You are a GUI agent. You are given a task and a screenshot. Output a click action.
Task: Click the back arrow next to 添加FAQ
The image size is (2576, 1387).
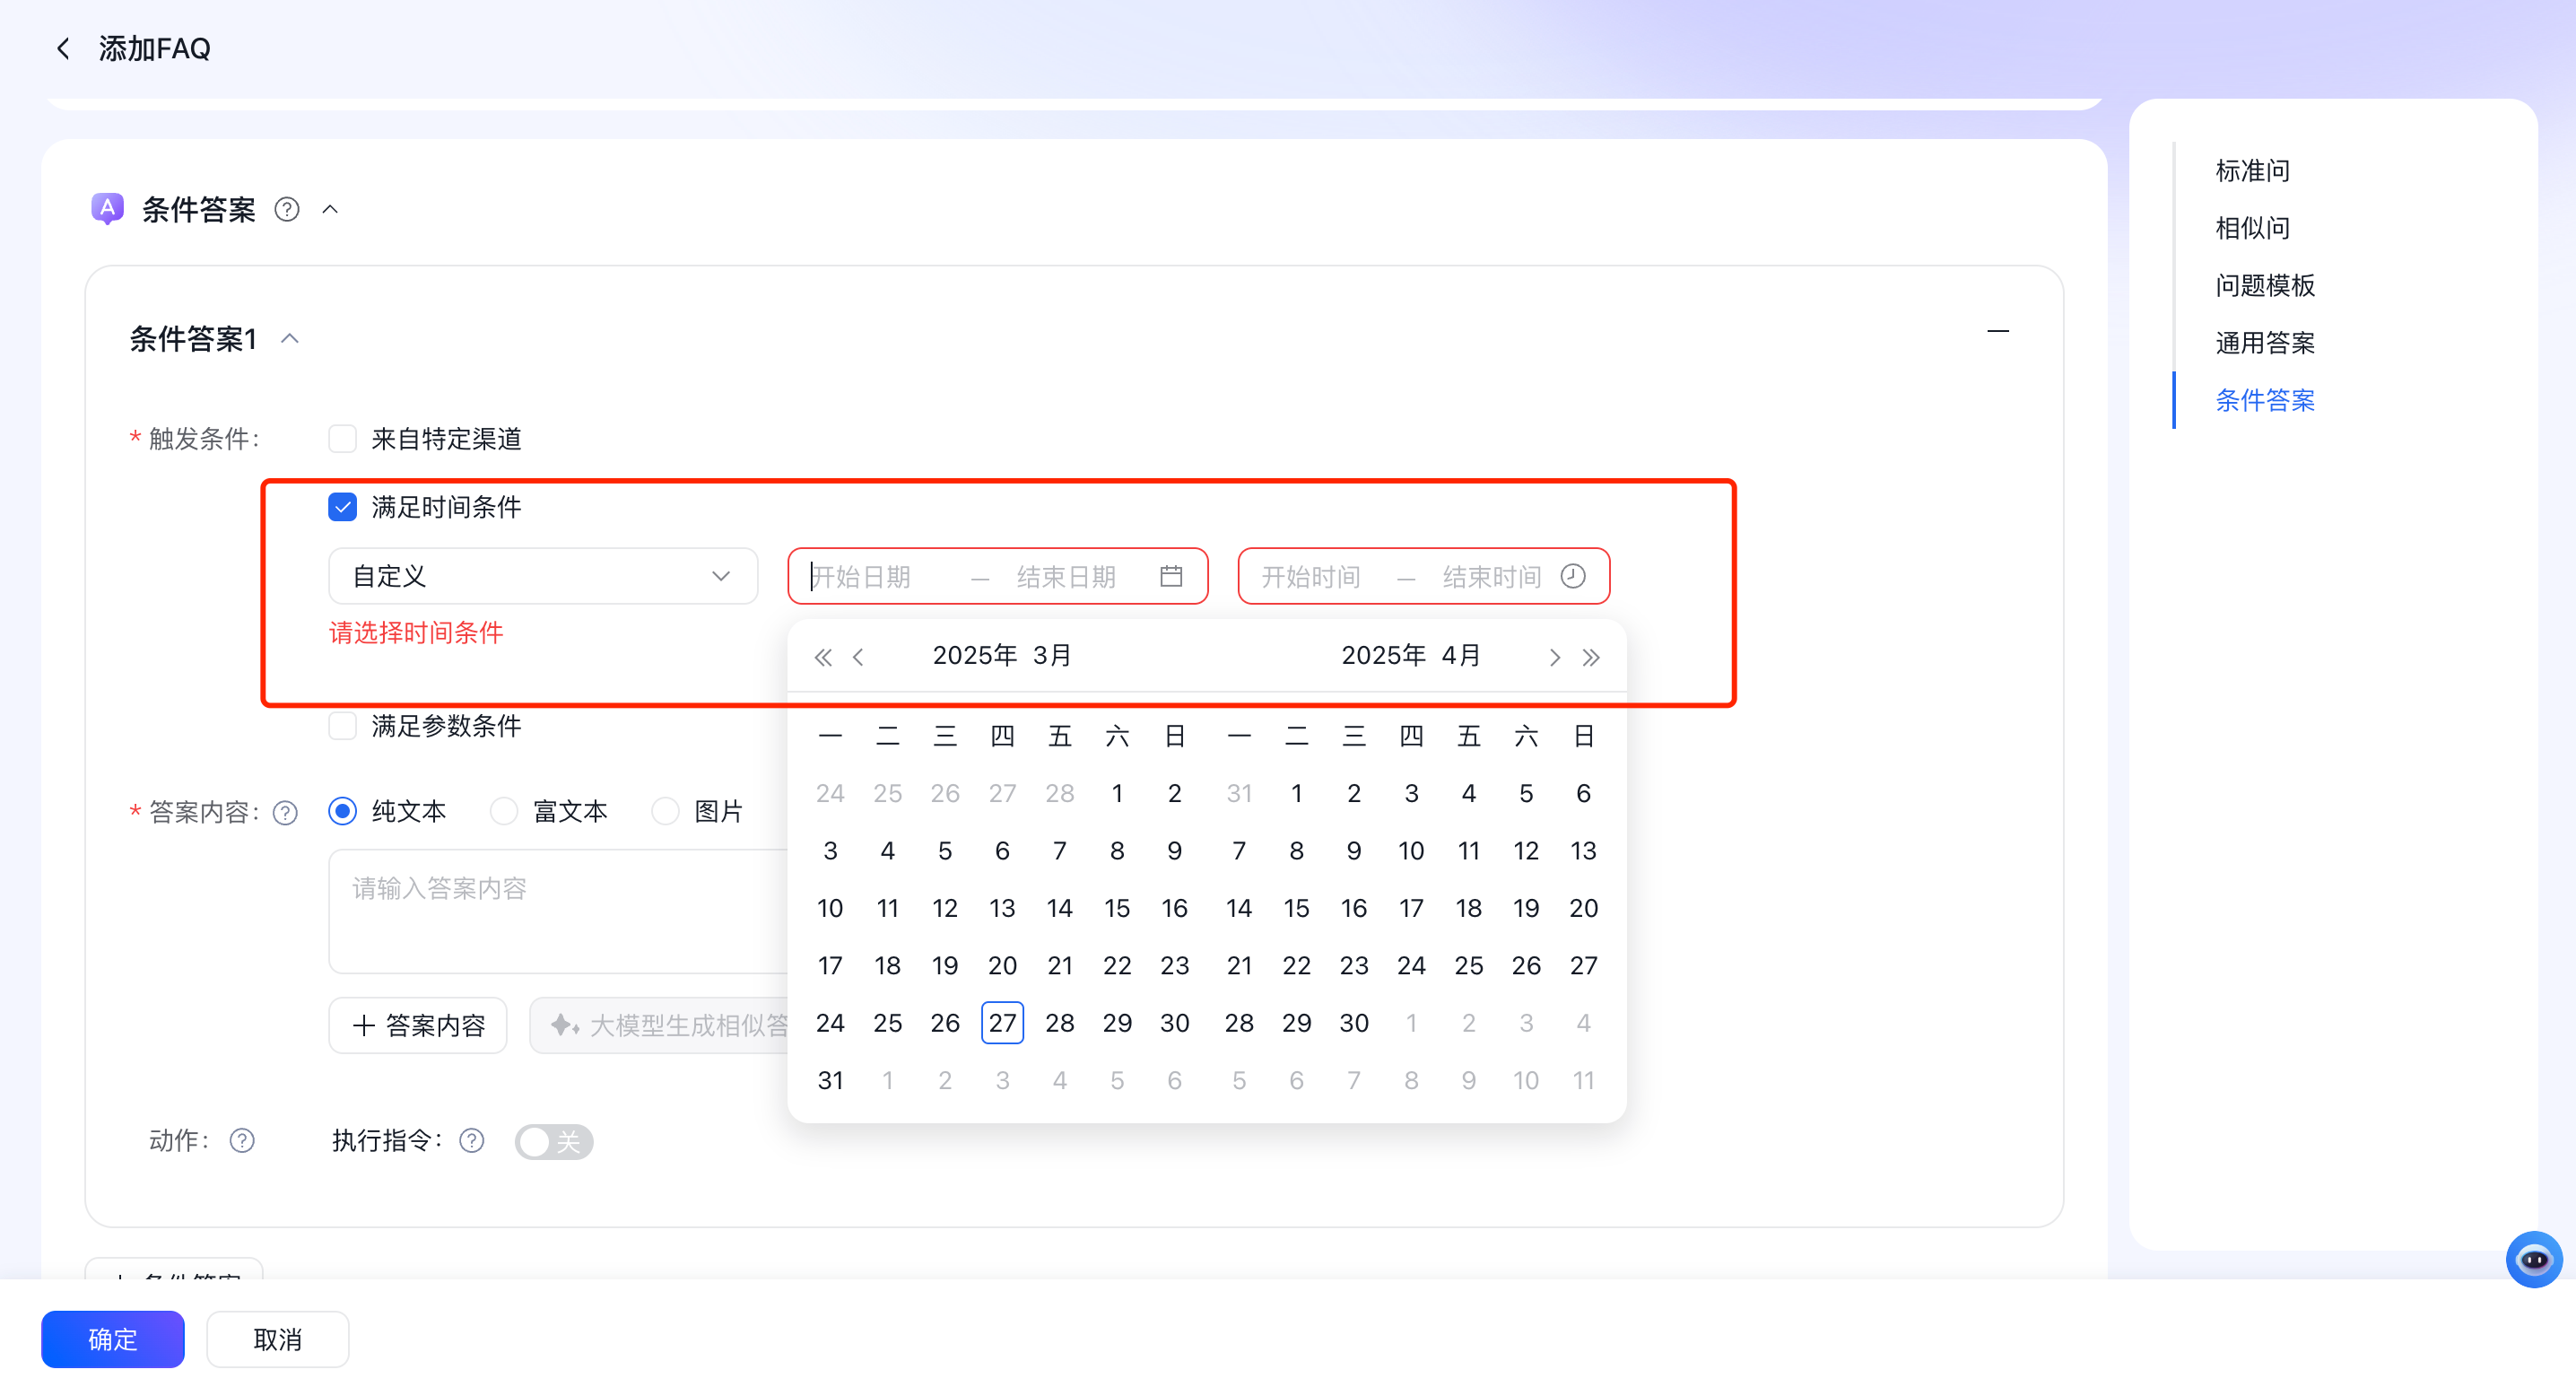(63, 48)
